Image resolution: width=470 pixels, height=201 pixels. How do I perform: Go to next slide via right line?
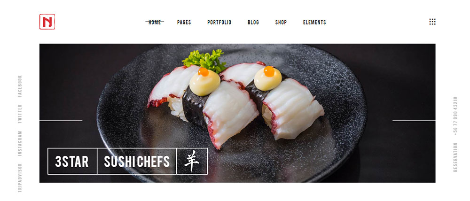point(414,120)
